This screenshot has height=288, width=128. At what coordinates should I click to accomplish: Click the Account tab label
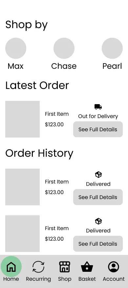[x=114, y=279]
